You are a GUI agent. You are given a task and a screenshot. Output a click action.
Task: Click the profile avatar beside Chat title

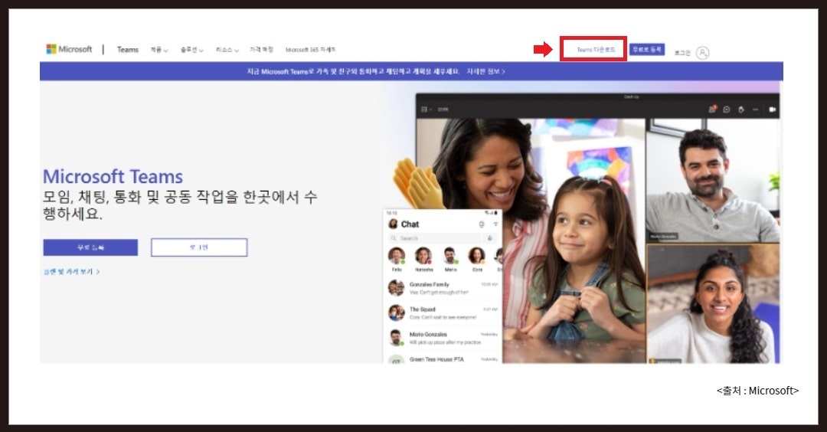393,224
